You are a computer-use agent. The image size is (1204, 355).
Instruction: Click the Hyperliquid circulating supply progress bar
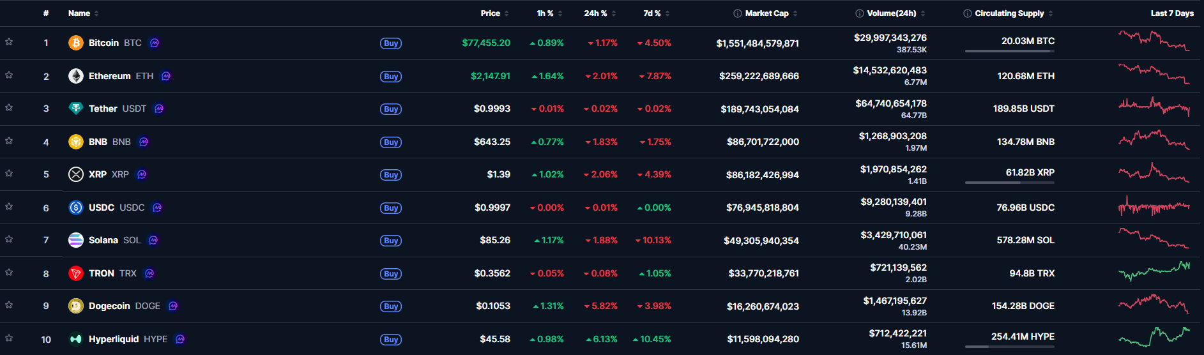1010,347
